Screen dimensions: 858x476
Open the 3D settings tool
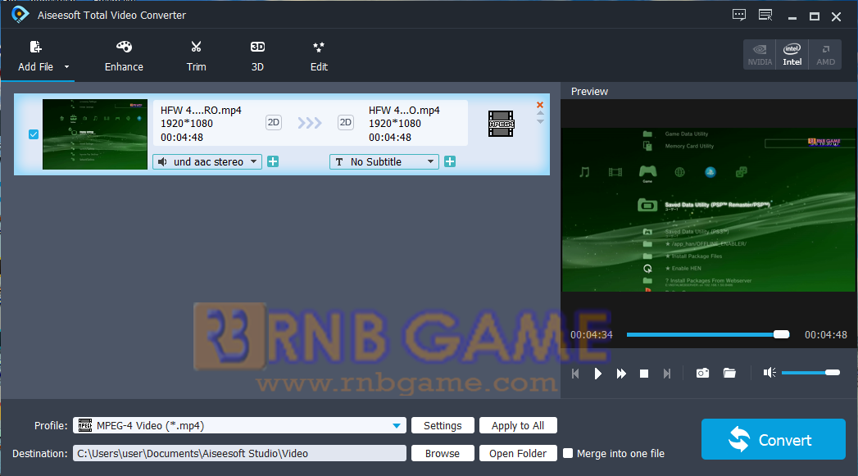tap(257, 57)
